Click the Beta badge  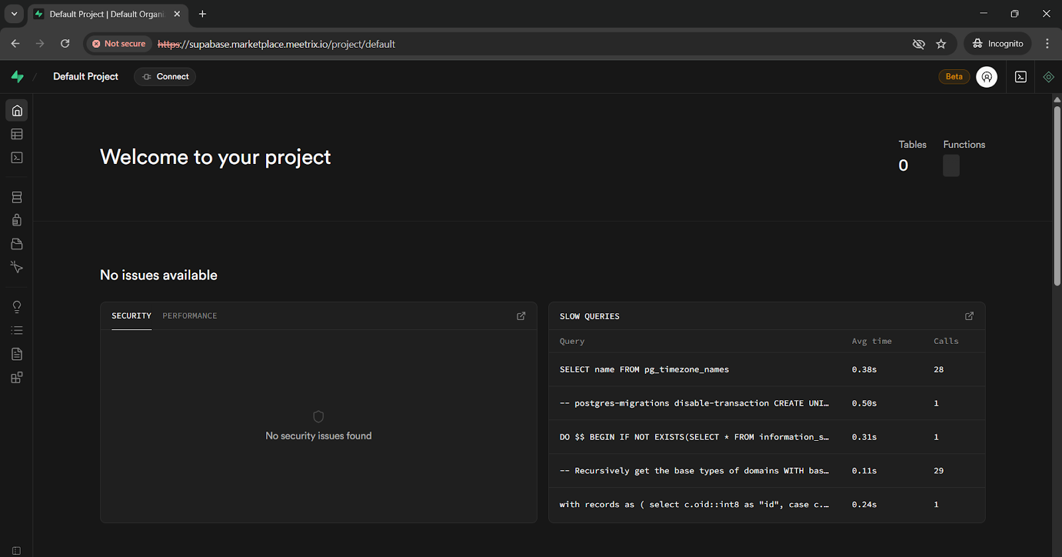pos(954,77)
